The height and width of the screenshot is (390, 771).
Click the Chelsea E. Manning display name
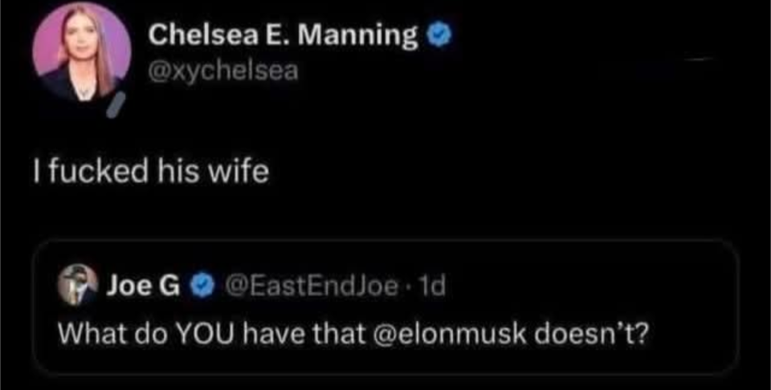(284, 36)
